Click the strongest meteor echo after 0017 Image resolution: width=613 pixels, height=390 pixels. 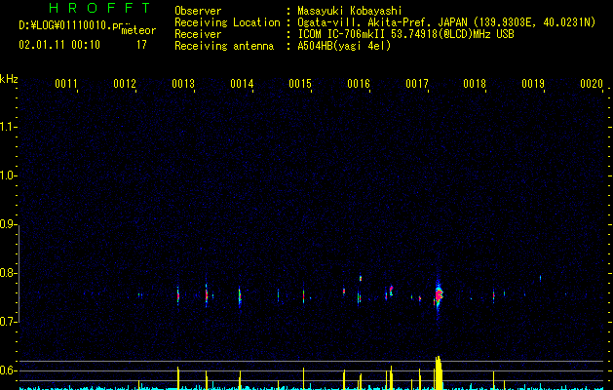(x=439, y=294)
